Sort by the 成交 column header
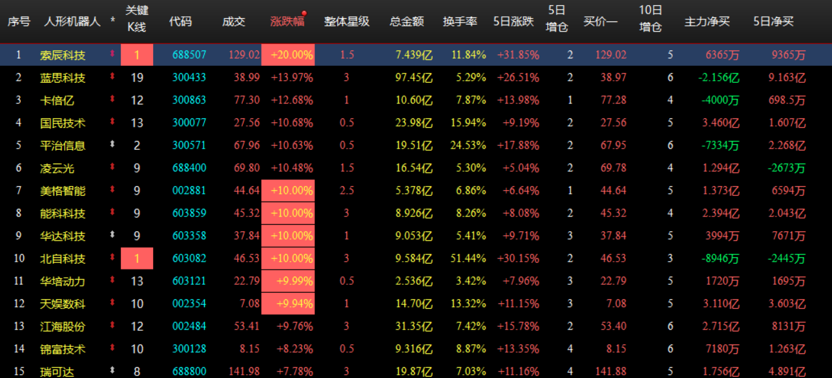 233,21
